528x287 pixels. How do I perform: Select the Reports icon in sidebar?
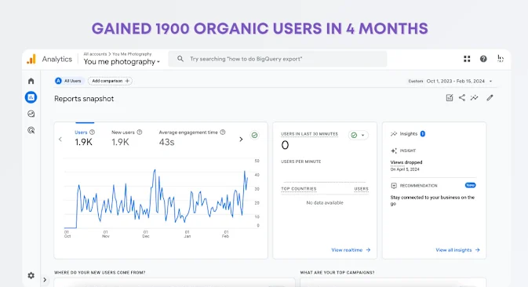[31, 97]
